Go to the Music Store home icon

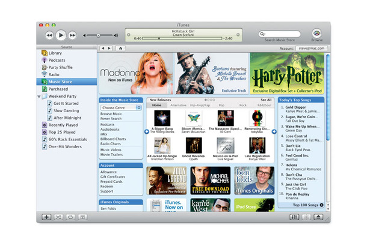pos(122,47)
